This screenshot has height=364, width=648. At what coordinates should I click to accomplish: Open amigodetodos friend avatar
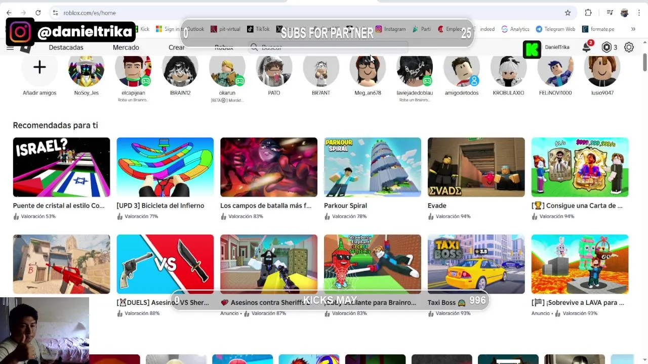462,70
